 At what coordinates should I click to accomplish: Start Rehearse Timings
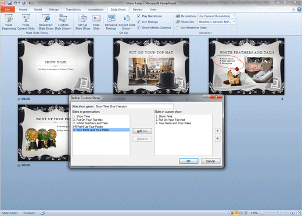[111, 22]
